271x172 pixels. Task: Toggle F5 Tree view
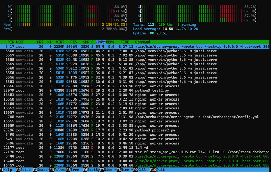tap(75, 170)
